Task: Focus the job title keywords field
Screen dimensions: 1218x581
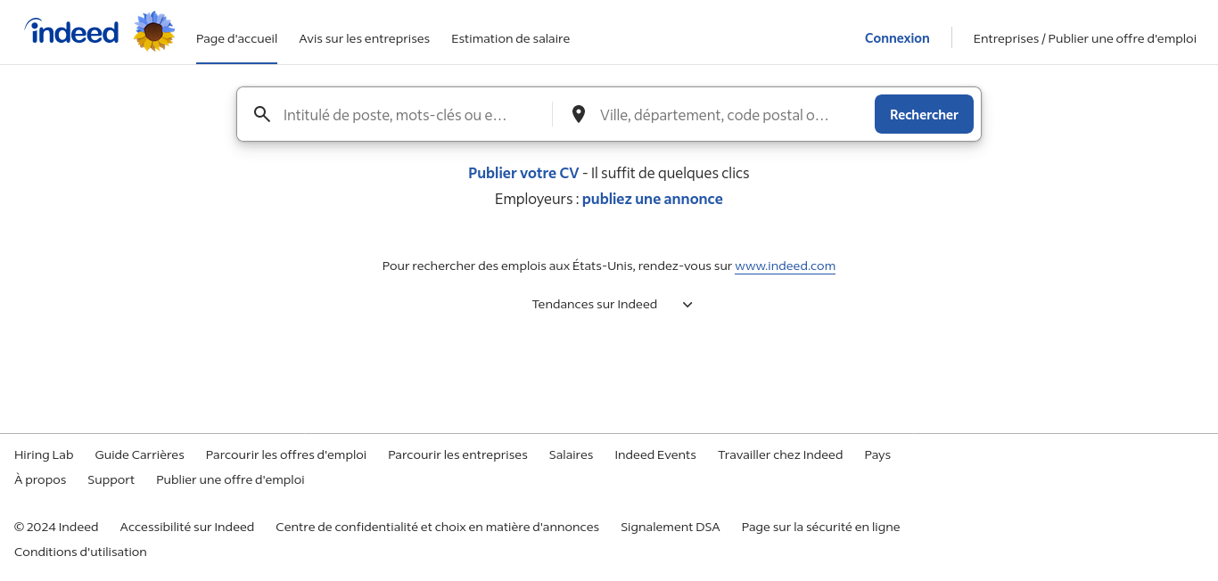Action: click(412, 114)
